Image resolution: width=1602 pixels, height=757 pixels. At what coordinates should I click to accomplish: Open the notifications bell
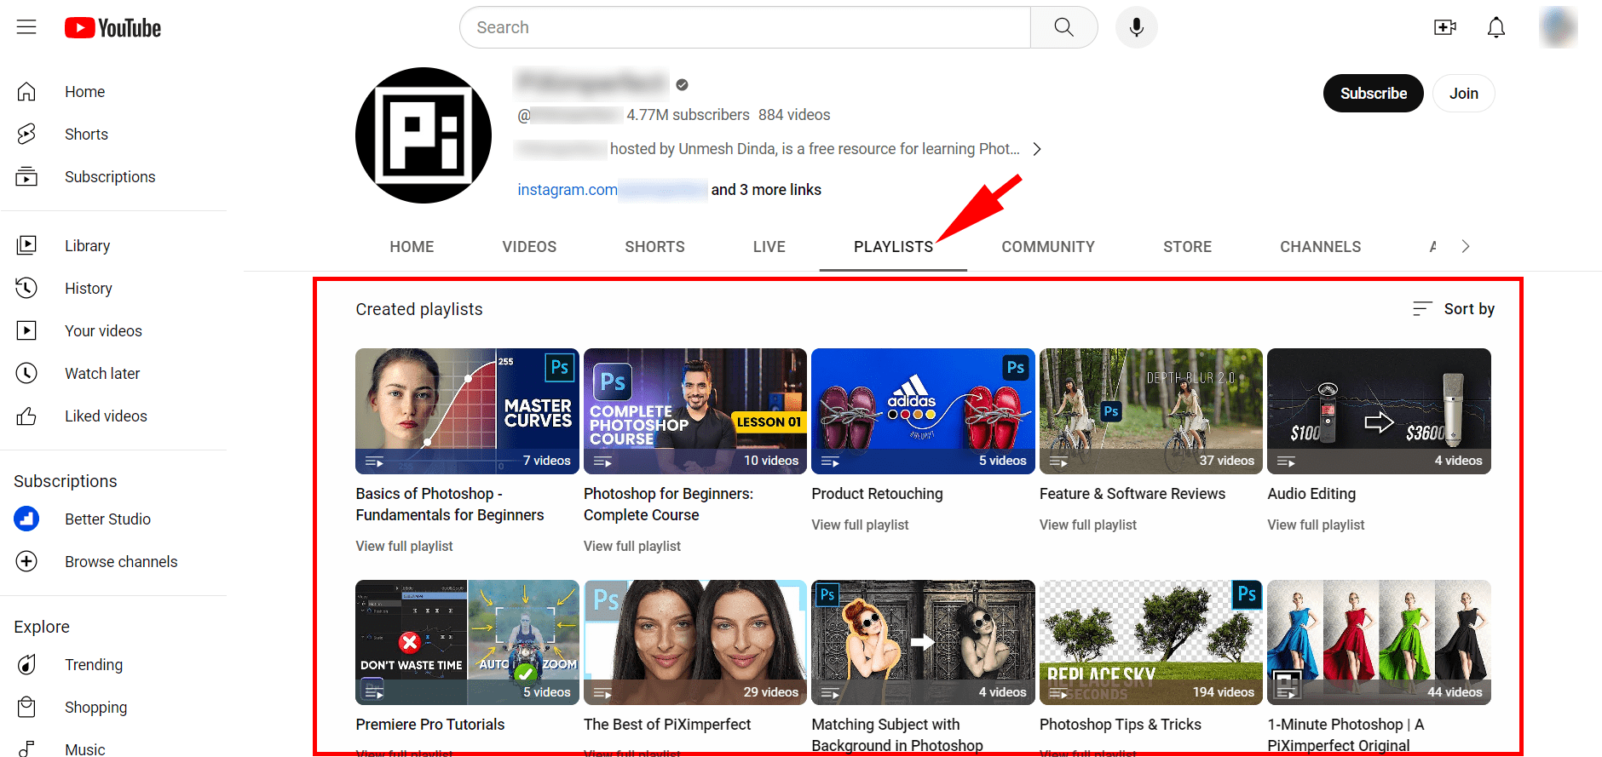pos(1495,27)
